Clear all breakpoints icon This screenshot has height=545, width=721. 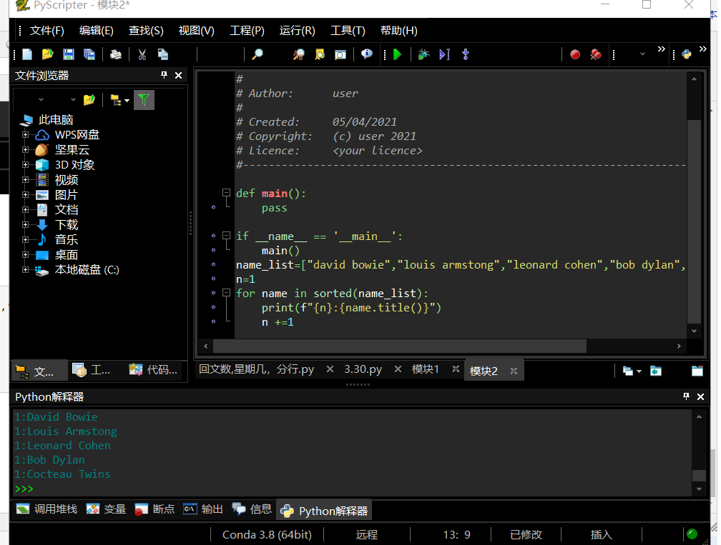point(596,54)
